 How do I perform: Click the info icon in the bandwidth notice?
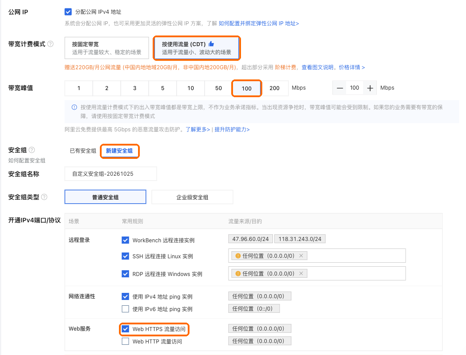74,107
